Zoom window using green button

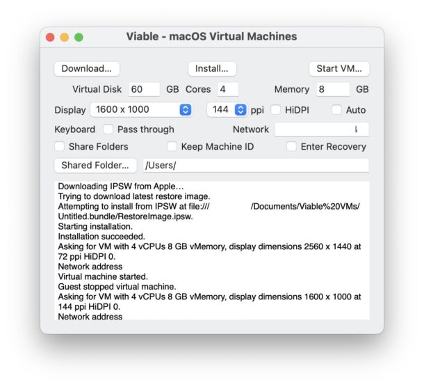coord(79,37)
